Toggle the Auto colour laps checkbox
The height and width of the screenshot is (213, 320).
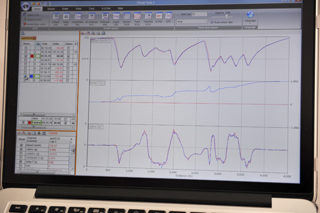[212, 22]
